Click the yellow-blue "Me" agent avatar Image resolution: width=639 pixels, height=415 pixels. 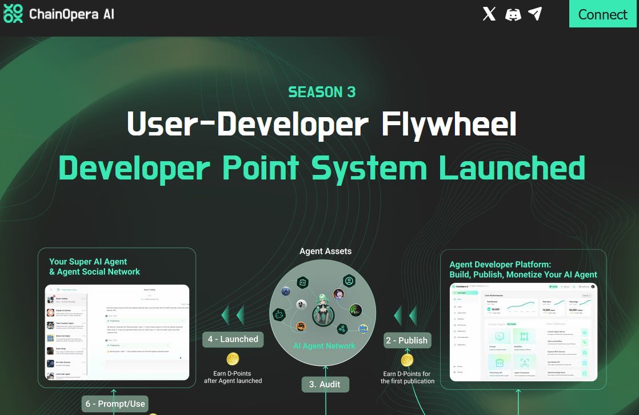[x=363, y=329]
